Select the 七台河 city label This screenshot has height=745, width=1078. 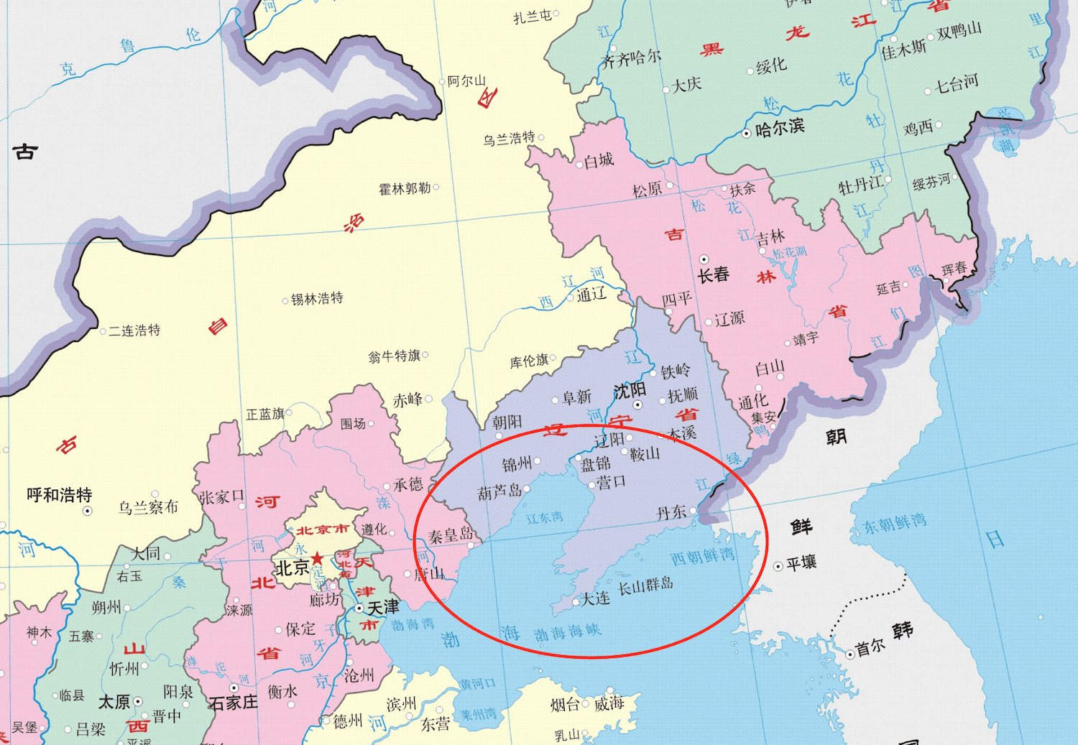(957, 84)
